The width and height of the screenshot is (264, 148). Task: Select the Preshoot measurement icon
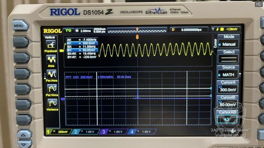coord(51,45)
